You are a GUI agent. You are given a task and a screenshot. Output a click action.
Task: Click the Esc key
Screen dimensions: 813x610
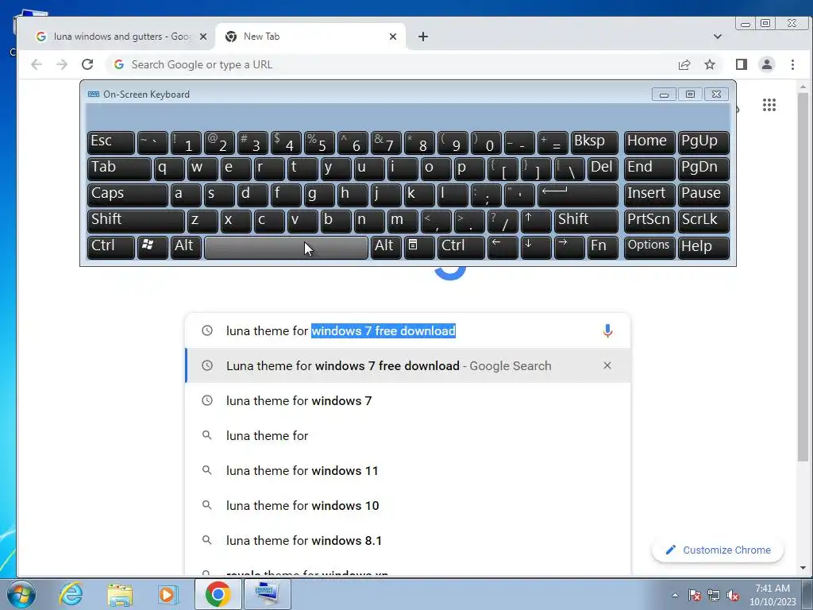click(x=111, y=142)
